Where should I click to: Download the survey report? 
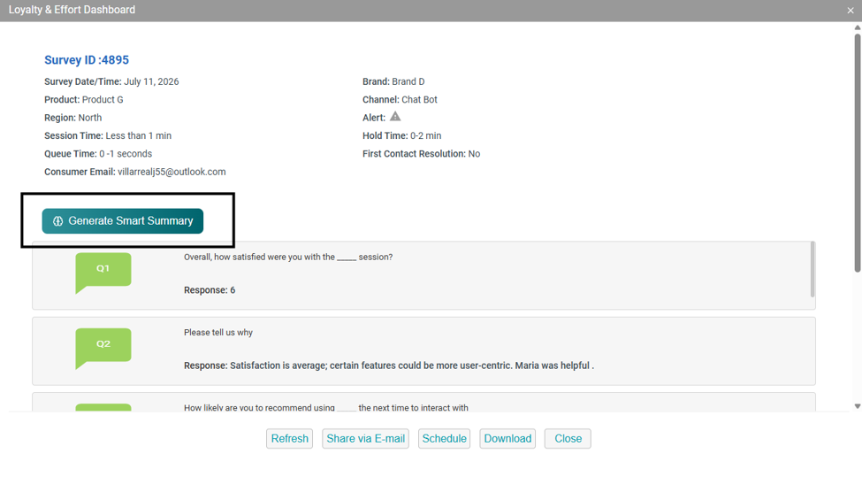point(507,438)
